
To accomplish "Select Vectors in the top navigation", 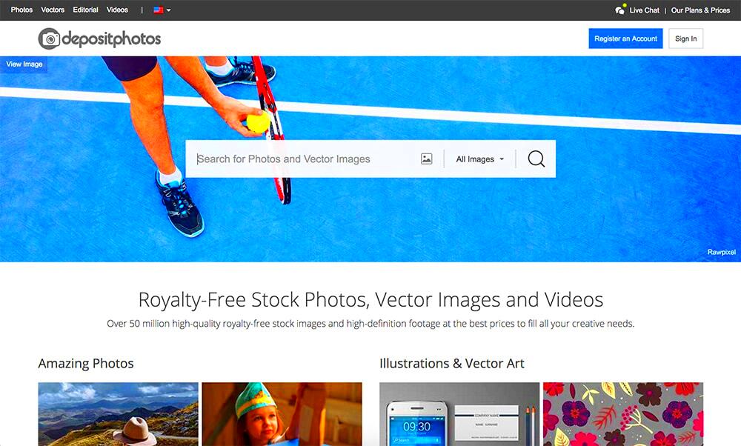I will coord(52,10).
